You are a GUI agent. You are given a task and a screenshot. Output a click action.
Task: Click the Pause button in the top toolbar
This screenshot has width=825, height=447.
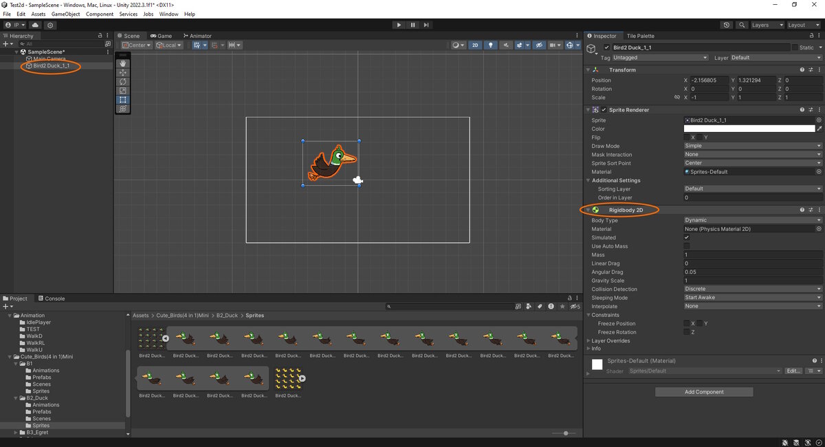coord(412,25)
